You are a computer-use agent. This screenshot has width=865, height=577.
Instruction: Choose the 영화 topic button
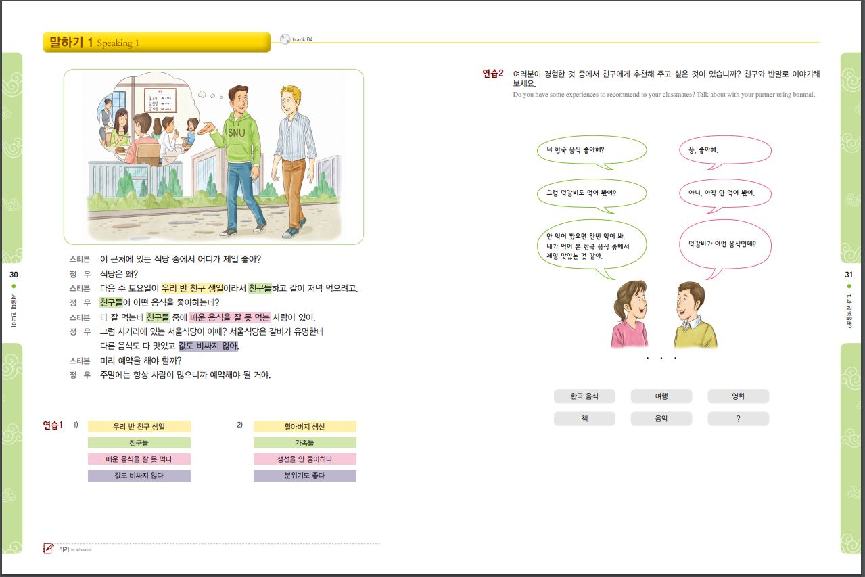click(x=738, y=396)
